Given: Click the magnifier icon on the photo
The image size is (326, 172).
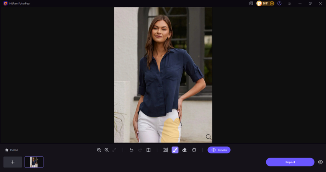Looking at the screenshot, I should coord(209,137).
